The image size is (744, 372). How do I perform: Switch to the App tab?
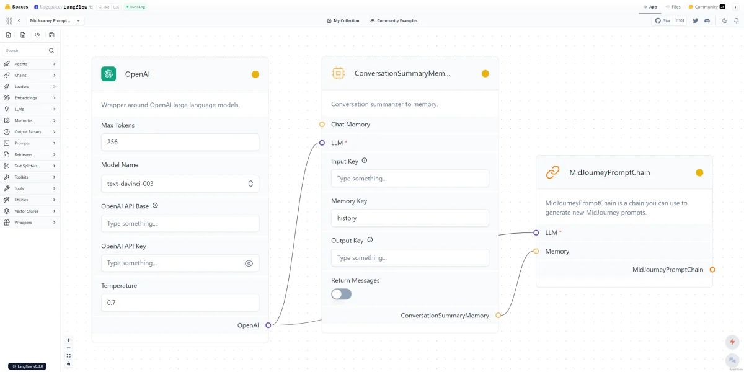click(x=650, y=7)
